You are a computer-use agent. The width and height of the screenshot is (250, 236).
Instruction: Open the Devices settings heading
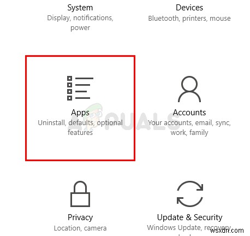click(x=189, y=8)
